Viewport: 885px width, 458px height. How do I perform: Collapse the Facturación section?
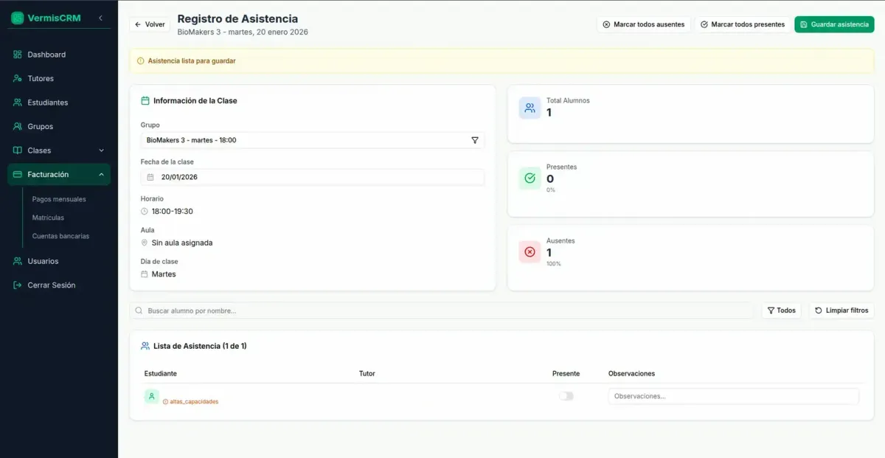coord(58,174)
